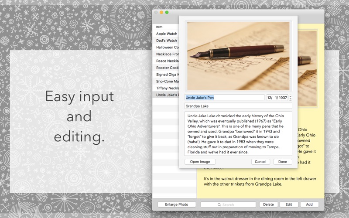Click the Open Image button
This screenshot has width=349, height=218.
[x=200, y=162]
